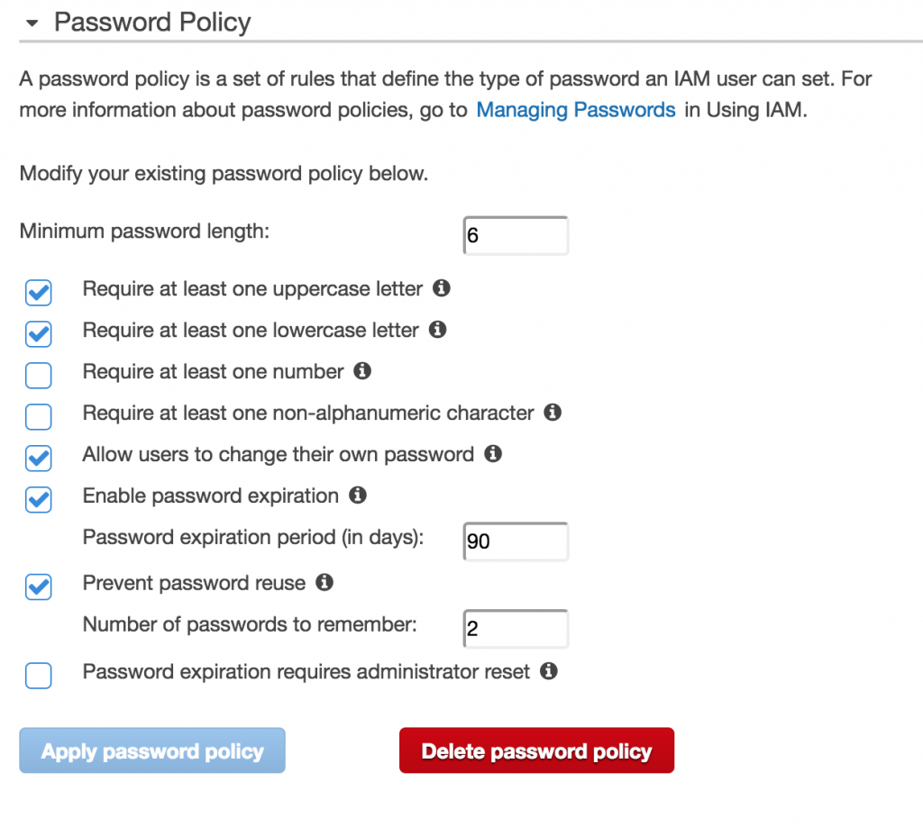Click info icon for non-alphanumeric character option
This screenshot has width=923, height=828.
553,412
